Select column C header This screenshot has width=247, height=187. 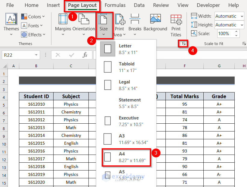point(71,66)
